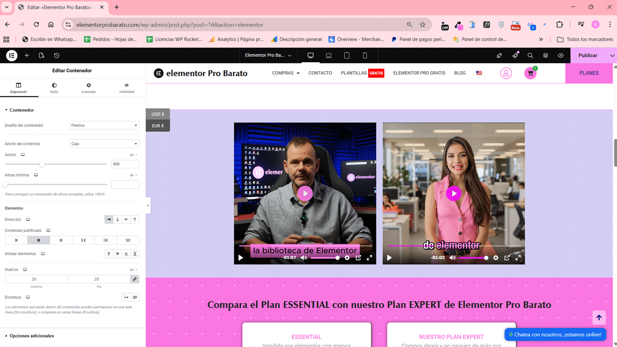
Task: Switch to the Estilo tab
Action: tap(54, 88)
